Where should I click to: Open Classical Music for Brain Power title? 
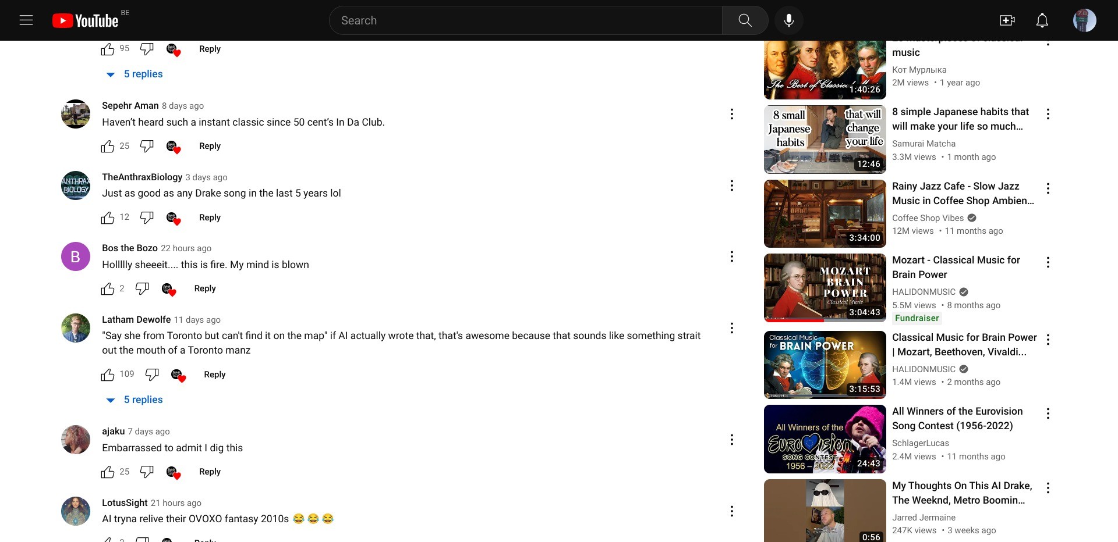(964, 344)
